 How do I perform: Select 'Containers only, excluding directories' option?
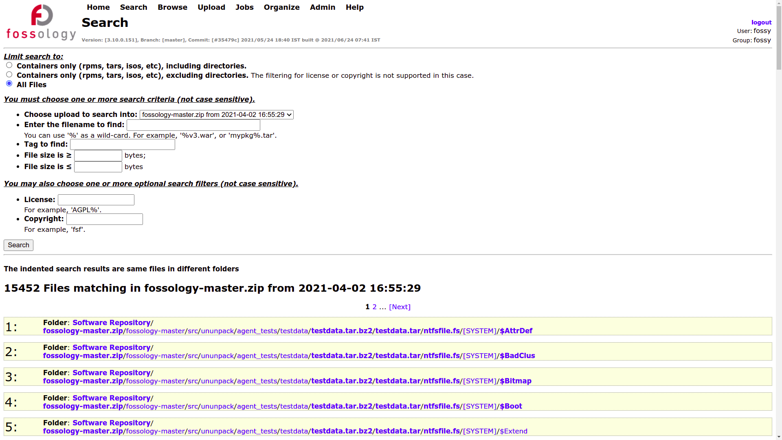pyautogui.click(x=9, y=74)
